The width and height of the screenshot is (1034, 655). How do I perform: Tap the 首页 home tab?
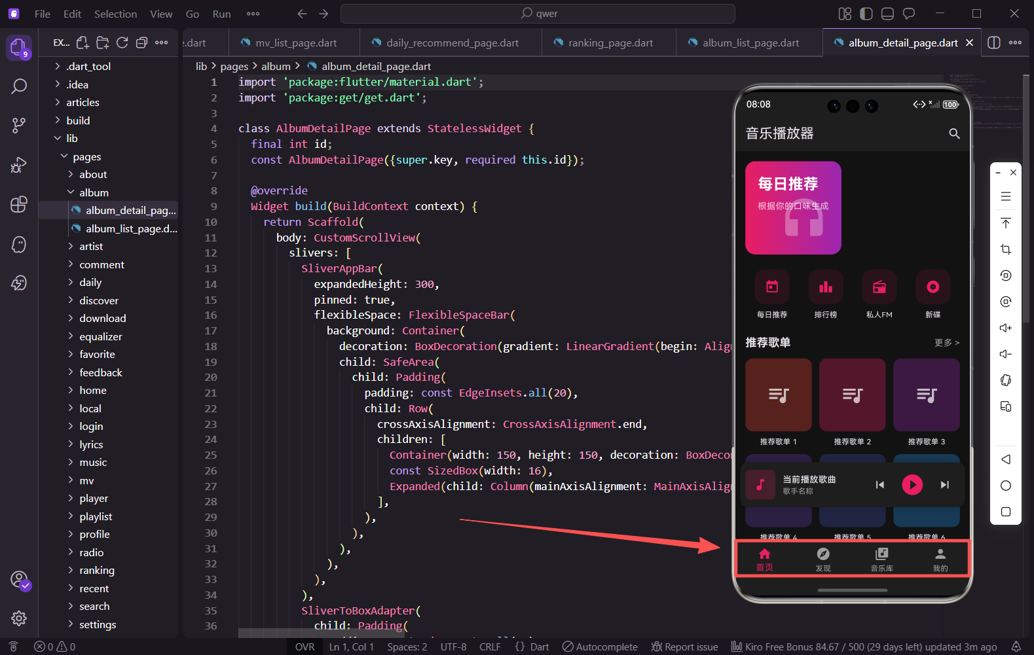pos(764,559)
